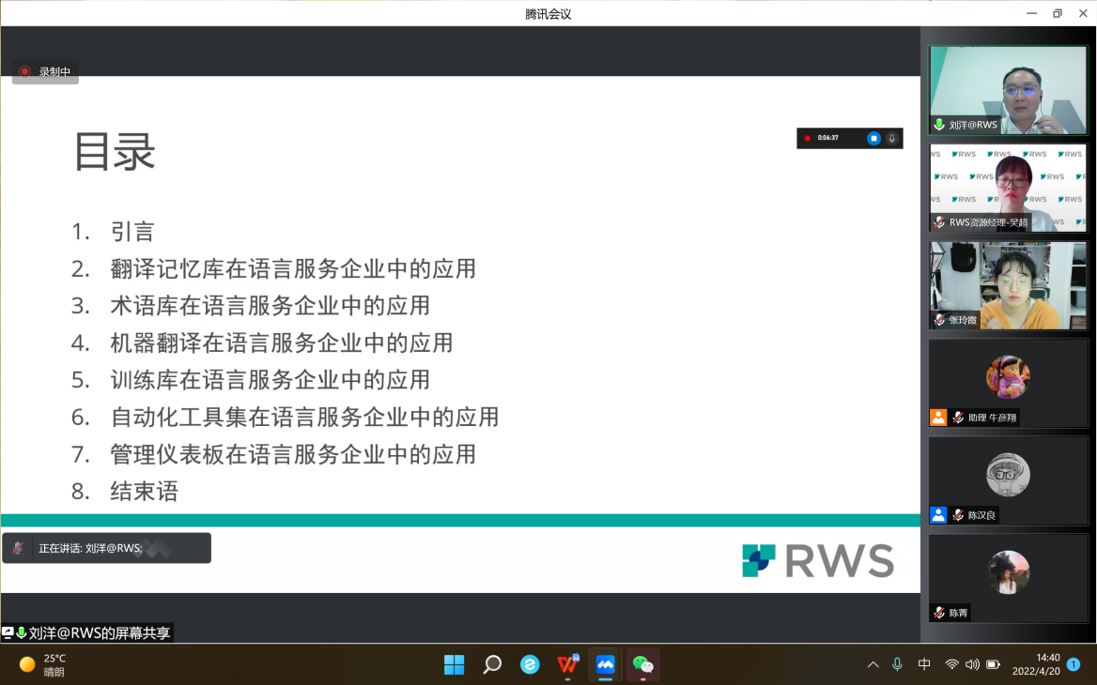Expand the hidden system tray icons chevron
Image resolution: width=1097 pixels, height=685 pixels.
(873, 664)
